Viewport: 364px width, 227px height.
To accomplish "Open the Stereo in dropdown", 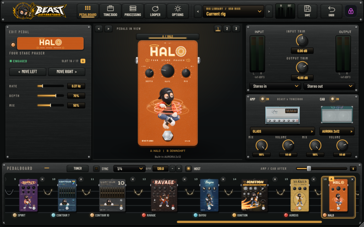I will pyautogui.click(x=275, y=86).
